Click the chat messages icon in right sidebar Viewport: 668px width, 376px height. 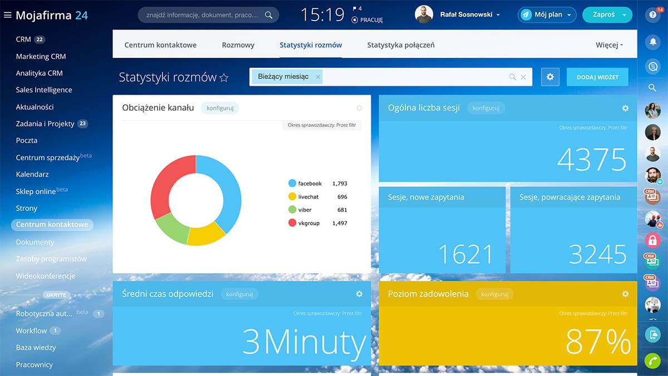coord(652,66)
